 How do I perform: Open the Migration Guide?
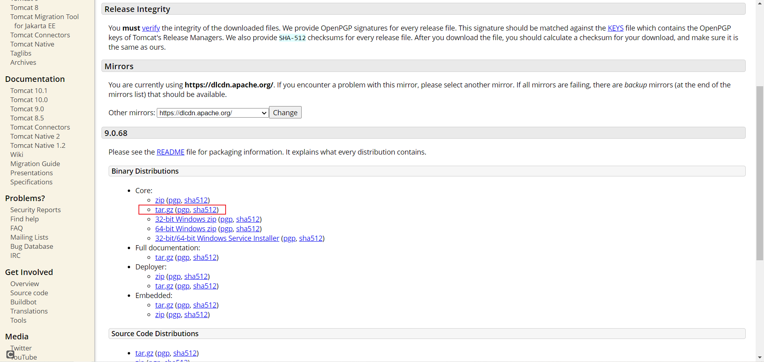click(35, 164)
